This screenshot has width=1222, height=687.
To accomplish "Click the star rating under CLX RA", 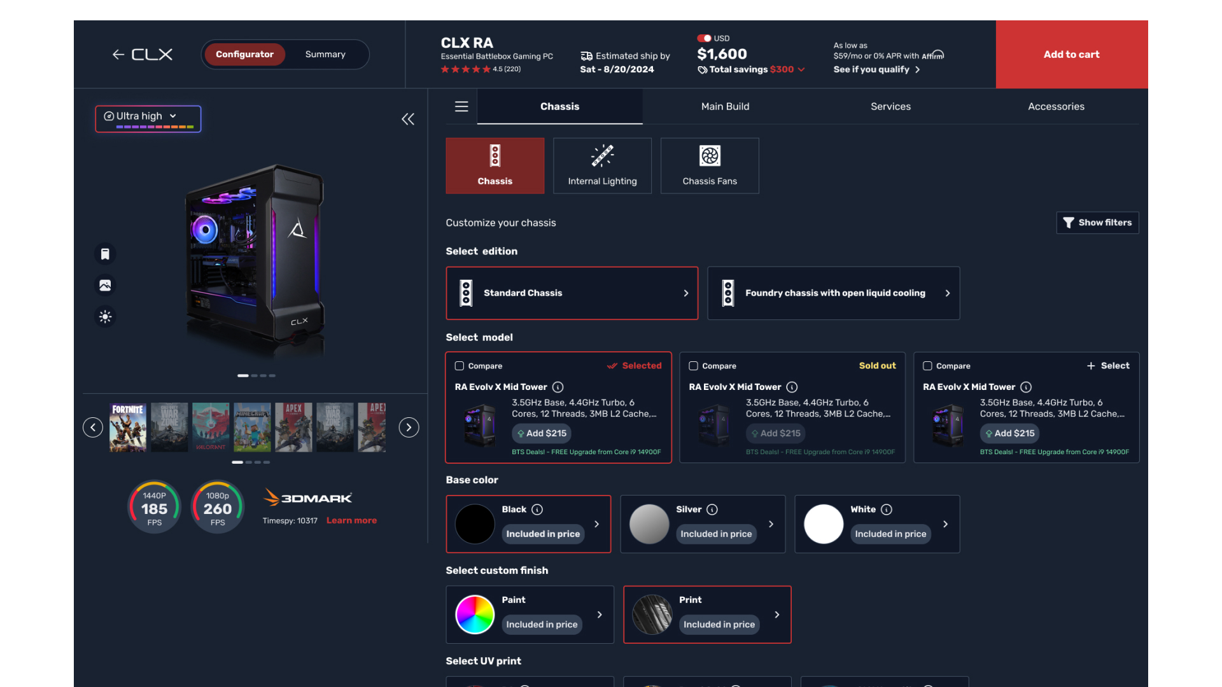I will (466, 69).
